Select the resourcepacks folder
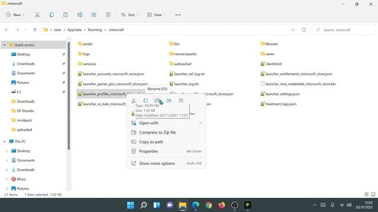This screenshot has width=378, height=212. [183, 54]
